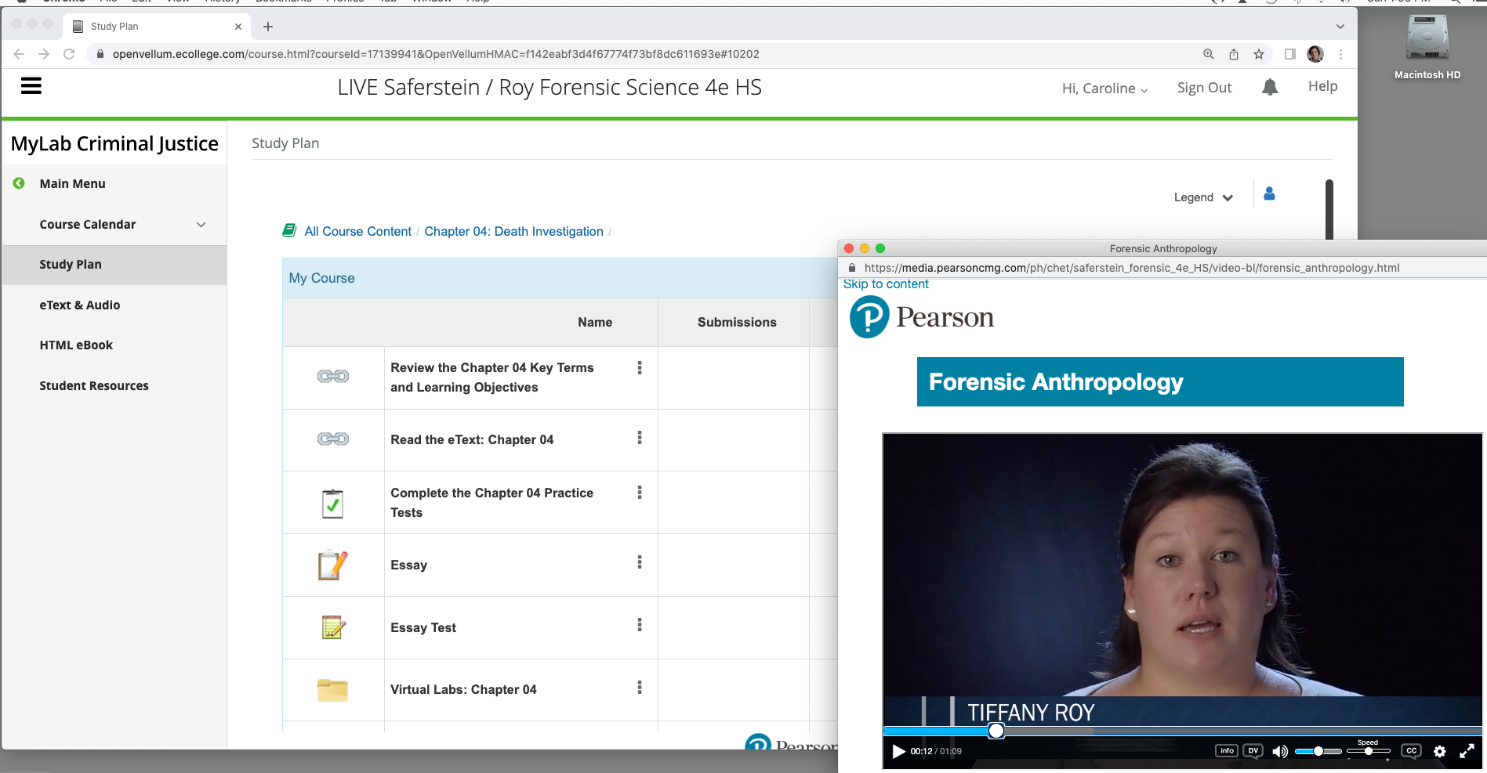Click the Chrome back arrow
The image size is (1487, 773).
coord(19,54)
